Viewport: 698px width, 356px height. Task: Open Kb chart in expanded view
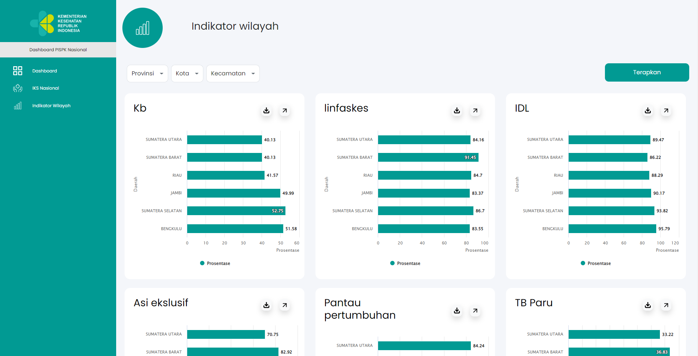[x=285, y=110]
